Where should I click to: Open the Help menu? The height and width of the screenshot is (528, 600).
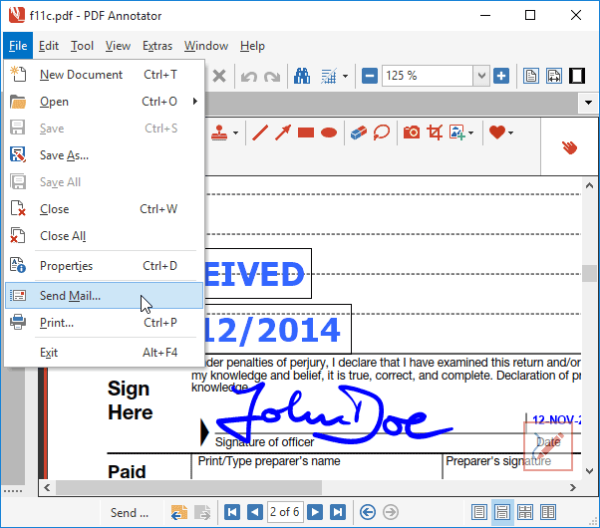pos(252,46)
